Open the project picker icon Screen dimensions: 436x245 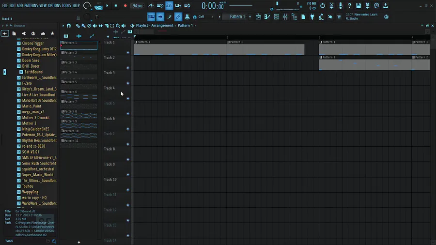303,17
